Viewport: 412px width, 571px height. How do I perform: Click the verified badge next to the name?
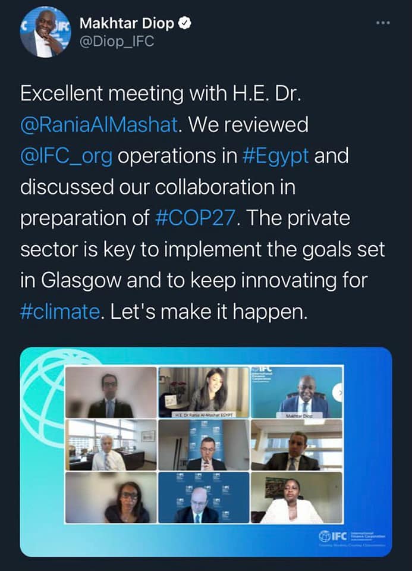(x=186, y=24)
